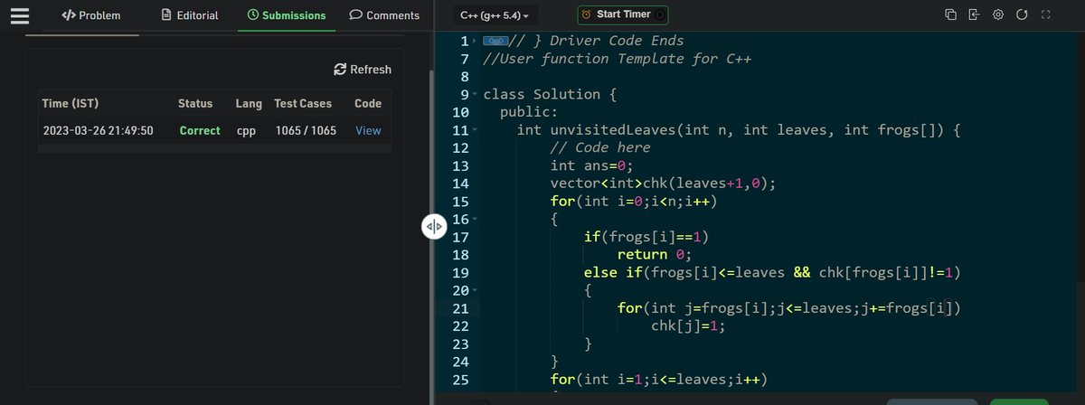The image size is (1085, 405).
Task: Refresh the submissions list
Action: 363,70
